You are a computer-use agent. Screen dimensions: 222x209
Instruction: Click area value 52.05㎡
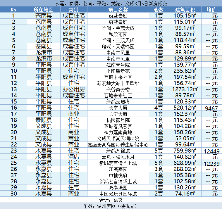coord(185,138)
